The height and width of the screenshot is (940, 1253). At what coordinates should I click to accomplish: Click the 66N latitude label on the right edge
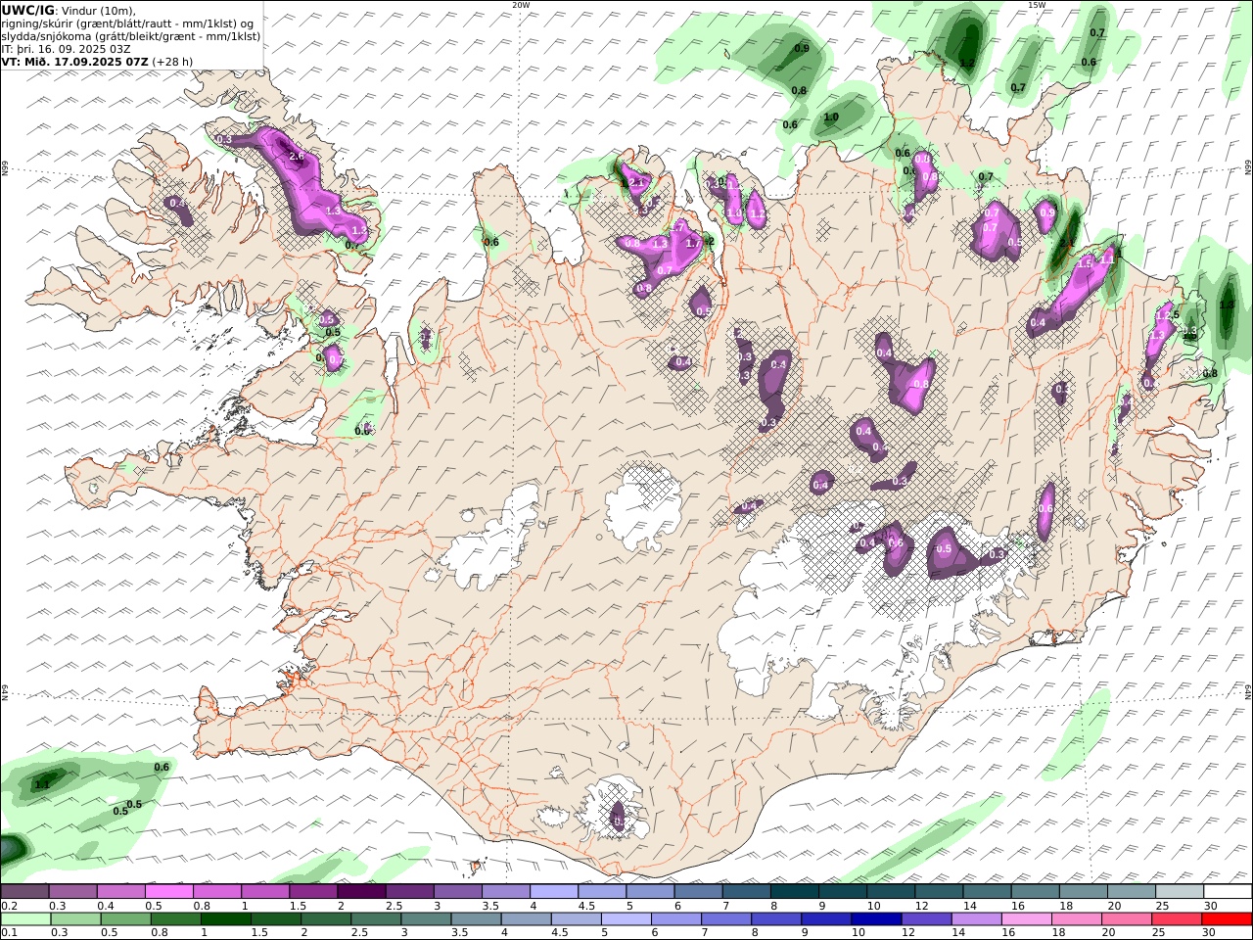[1248, 168]
